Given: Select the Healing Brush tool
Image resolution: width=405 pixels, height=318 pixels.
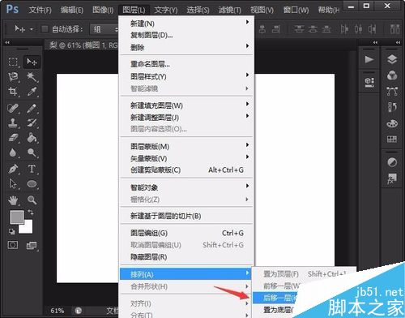Looking at the screenshot, I should pos(13,109).
